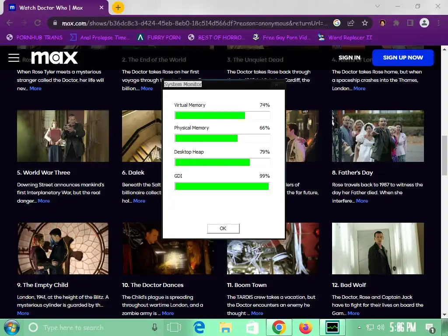Click the GDI progress bar
This screenshot has width=448, height=336.
(222, 186)
